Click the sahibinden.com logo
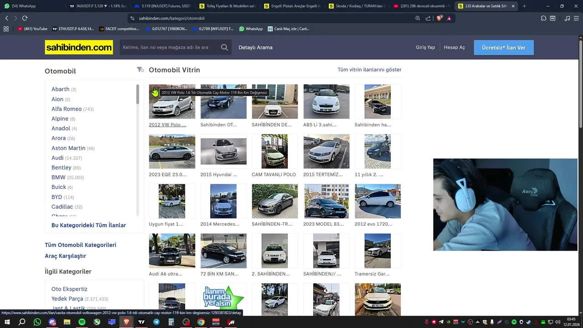 click(79, 47)
